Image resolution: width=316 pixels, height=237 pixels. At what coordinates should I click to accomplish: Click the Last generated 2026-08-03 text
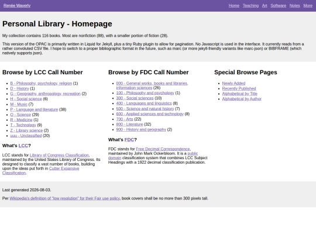(26, 190)
